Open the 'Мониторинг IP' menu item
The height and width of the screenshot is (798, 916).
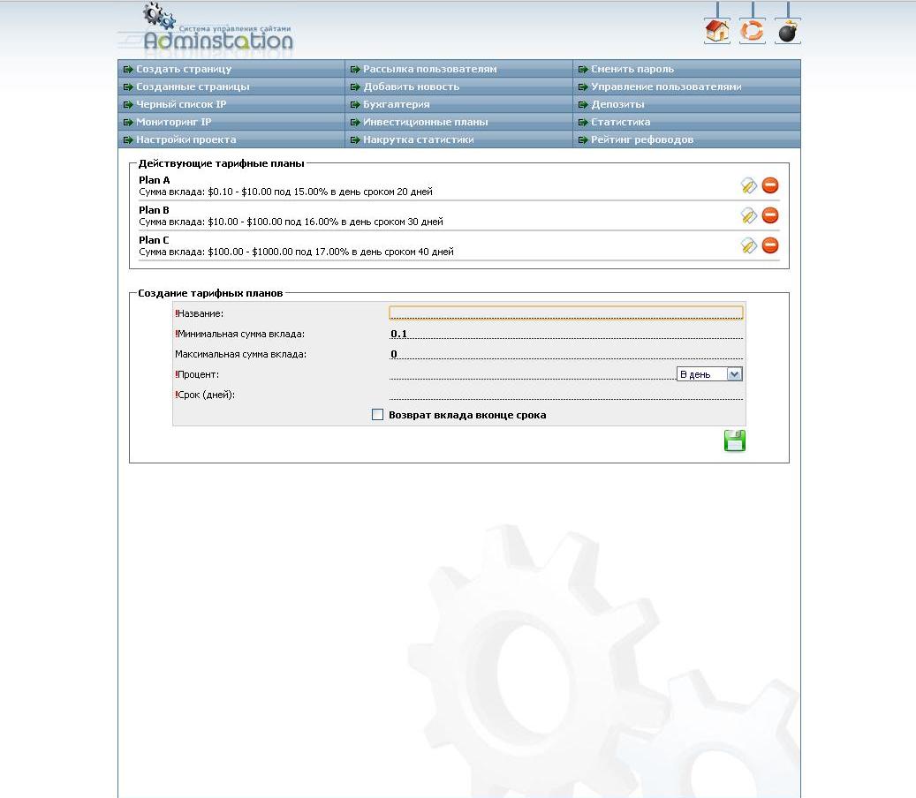pyautogui.click(x=231, y=122)
